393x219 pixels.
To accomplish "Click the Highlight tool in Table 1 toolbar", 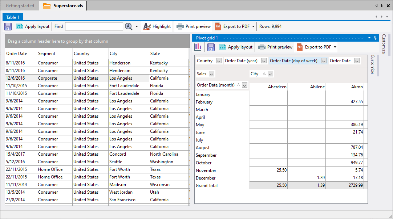I will click(157, 26).
